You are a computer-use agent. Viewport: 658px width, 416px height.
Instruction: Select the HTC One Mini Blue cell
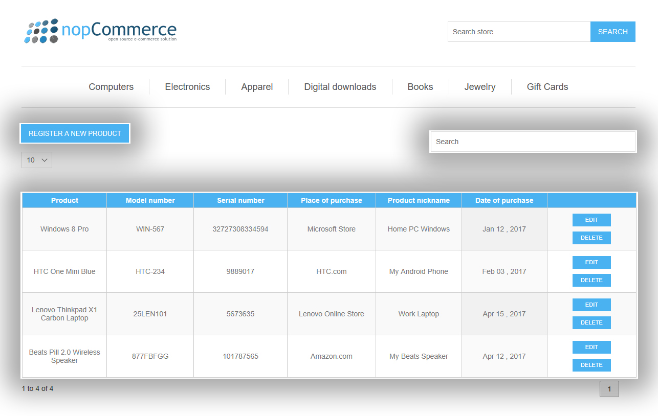(x=64, y=271)
